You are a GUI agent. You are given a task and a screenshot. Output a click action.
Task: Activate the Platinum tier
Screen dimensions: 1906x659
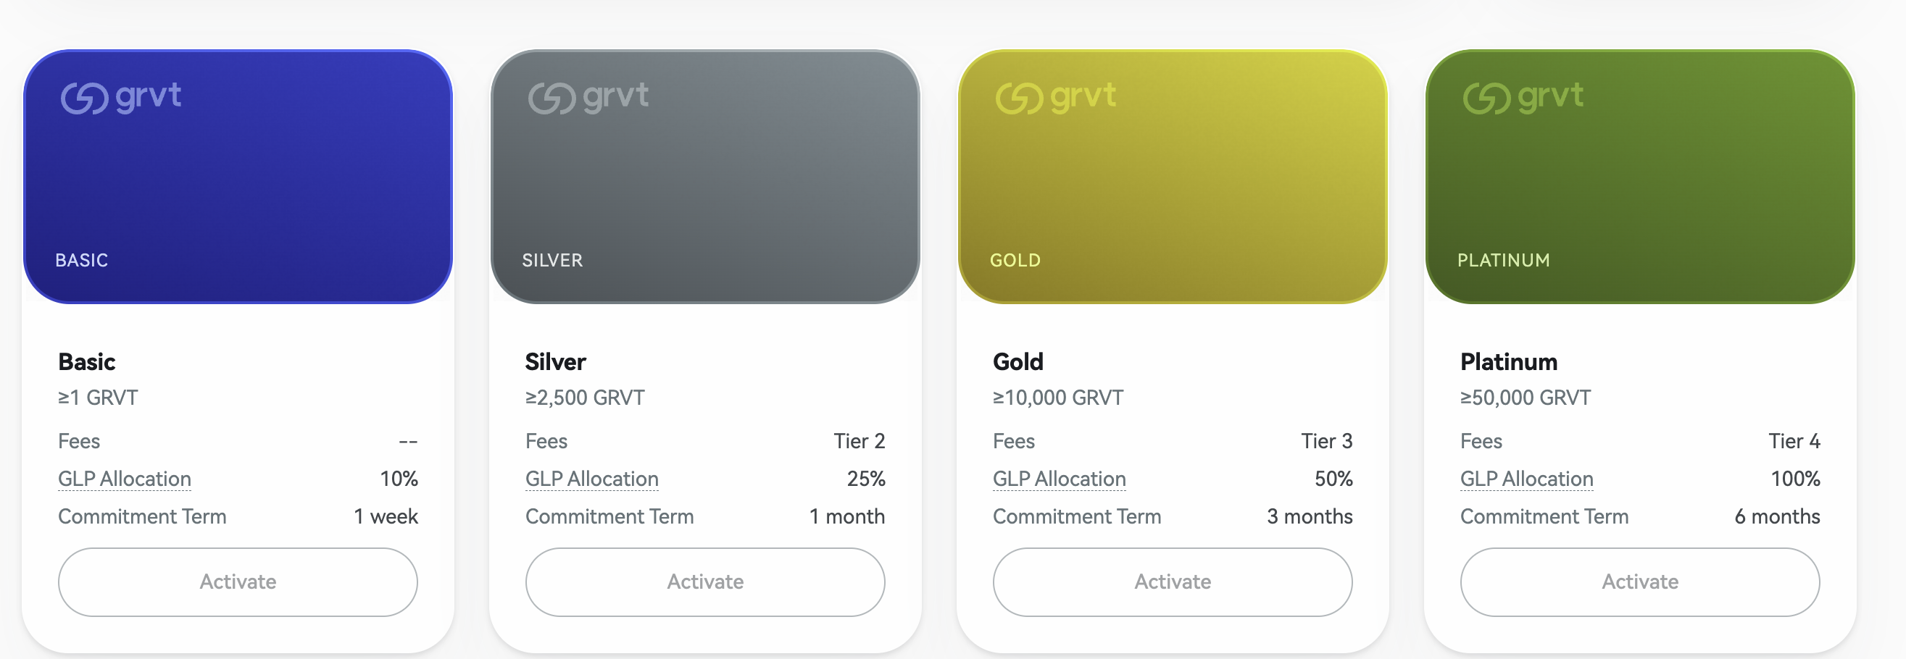1640,582
